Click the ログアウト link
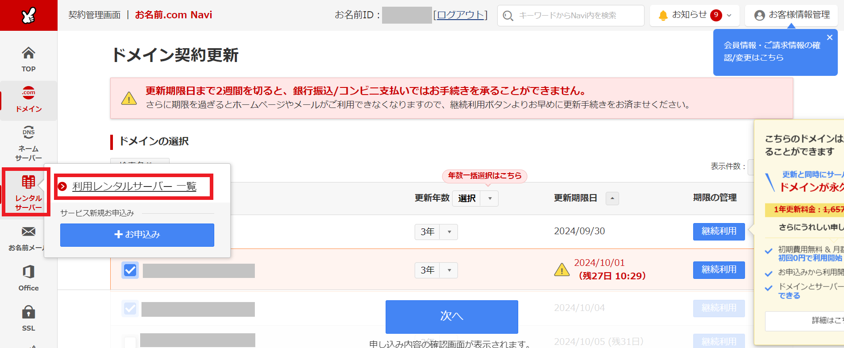The image size is (844, 348). tap(461, 15)
